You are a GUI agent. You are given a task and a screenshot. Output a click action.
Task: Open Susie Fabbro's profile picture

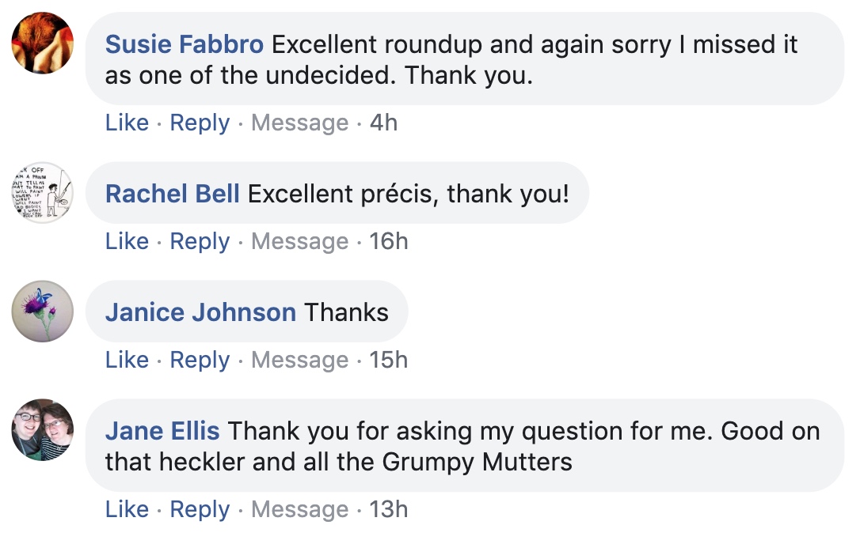click(x=42, y=43)
